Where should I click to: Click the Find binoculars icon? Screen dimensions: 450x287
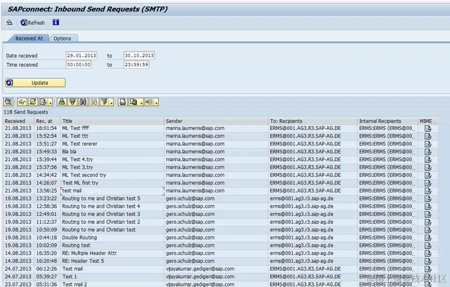tap(83, 102)
